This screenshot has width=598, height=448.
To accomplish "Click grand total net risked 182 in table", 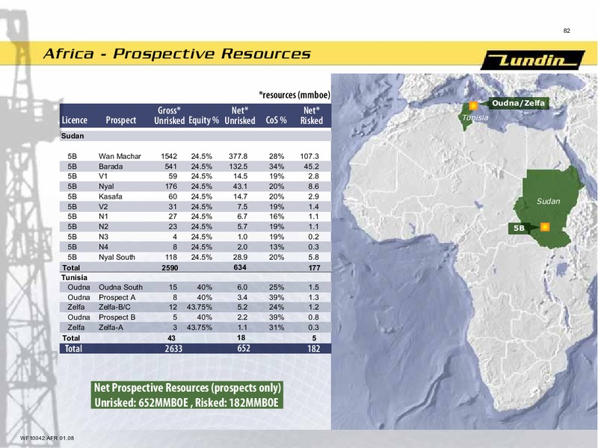I will coord(313,349).
